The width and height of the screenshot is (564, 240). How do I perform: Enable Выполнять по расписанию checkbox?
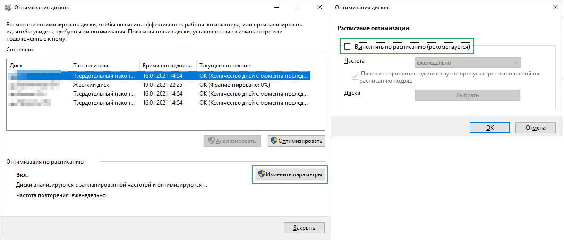point(348,47)
